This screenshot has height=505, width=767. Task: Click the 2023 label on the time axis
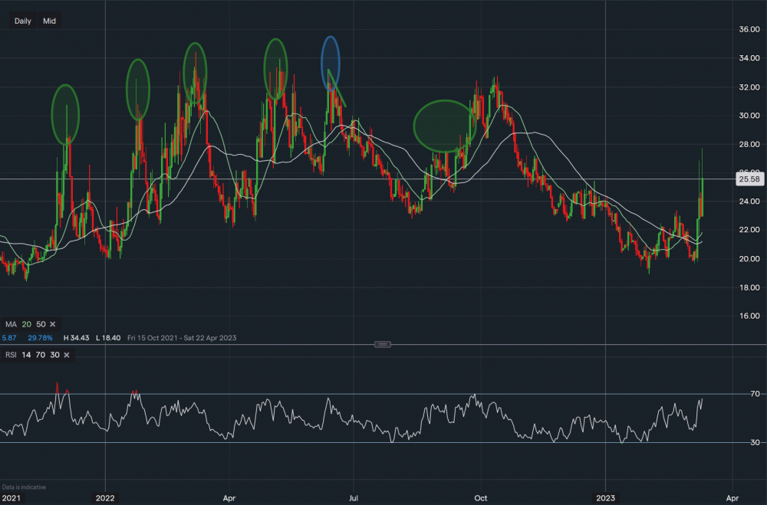[606, 497]
